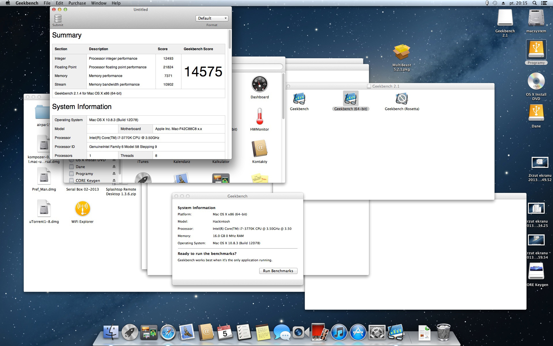Click the Memory score 7371

click(168, 76)
